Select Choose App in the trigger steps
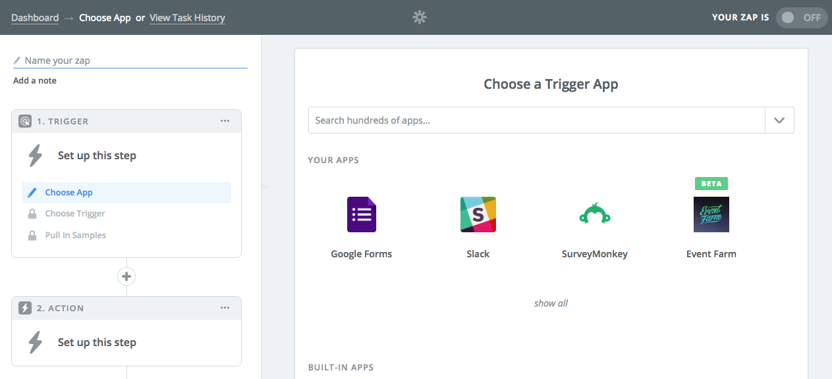 click(x=126, y=193)
